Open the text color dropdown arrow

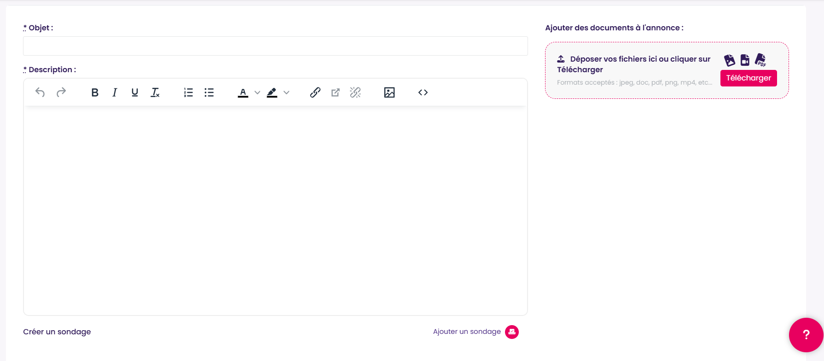point(257,92)
